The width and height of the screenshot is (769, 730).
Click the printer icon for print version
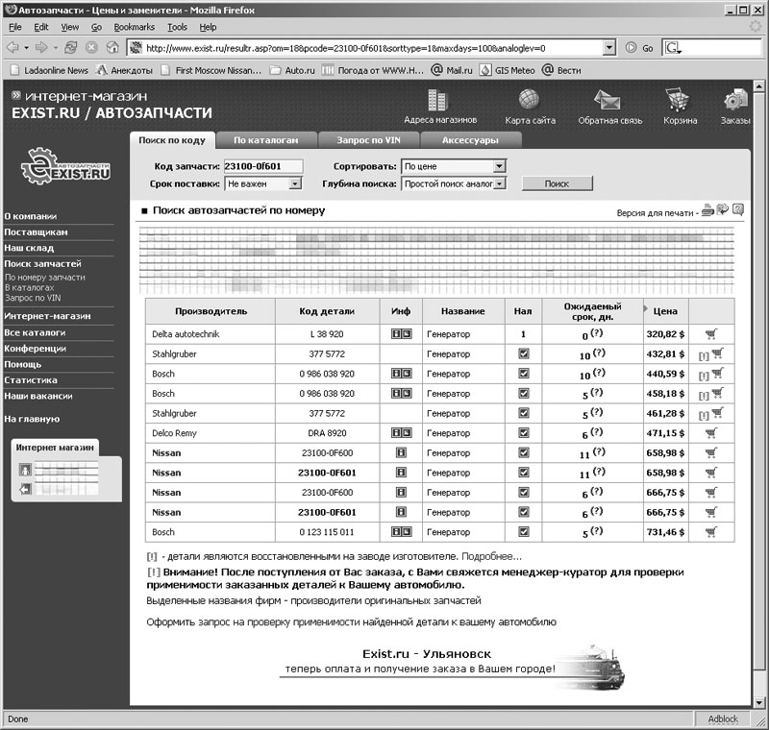(708, 210)
